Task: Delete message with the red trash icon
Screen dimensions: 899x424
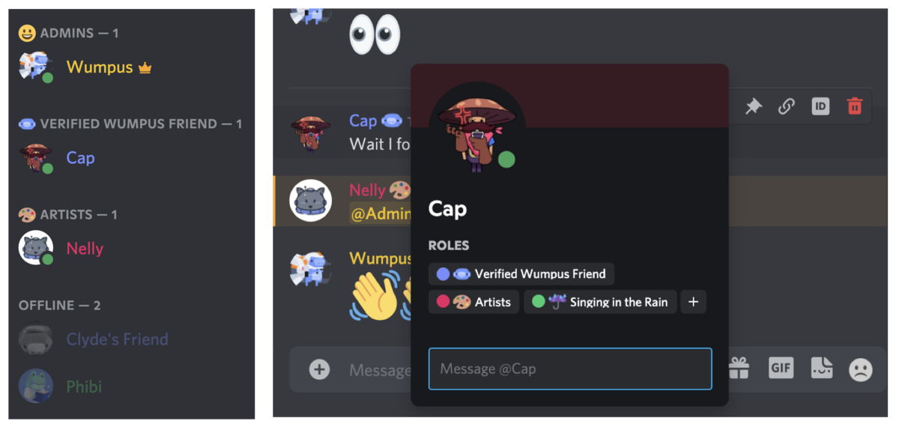Action: click(x=854, y=106)
